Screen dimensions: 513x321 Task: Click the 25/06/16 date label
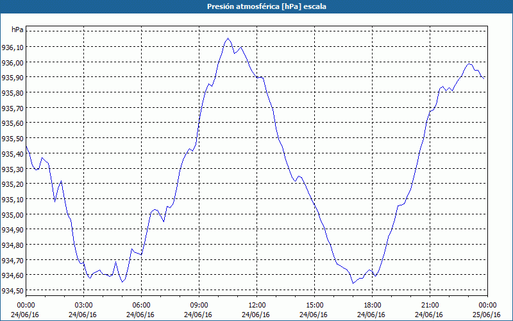(x=487, y=315)
